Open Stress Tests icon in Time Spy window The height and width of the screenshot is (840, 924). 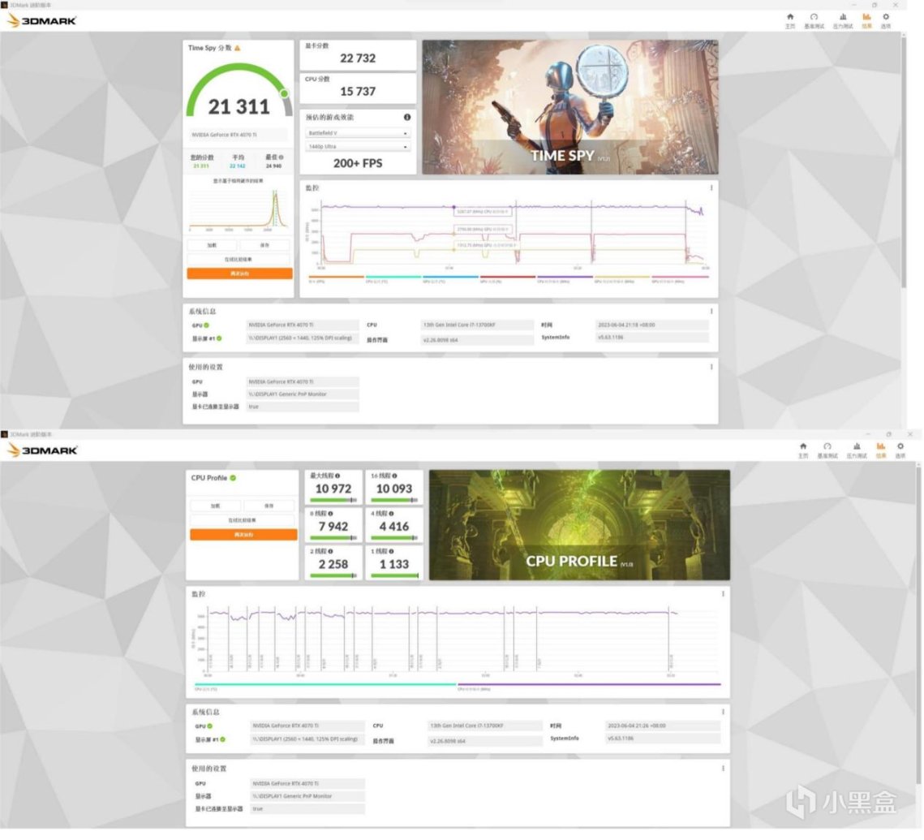coord(843,18)
